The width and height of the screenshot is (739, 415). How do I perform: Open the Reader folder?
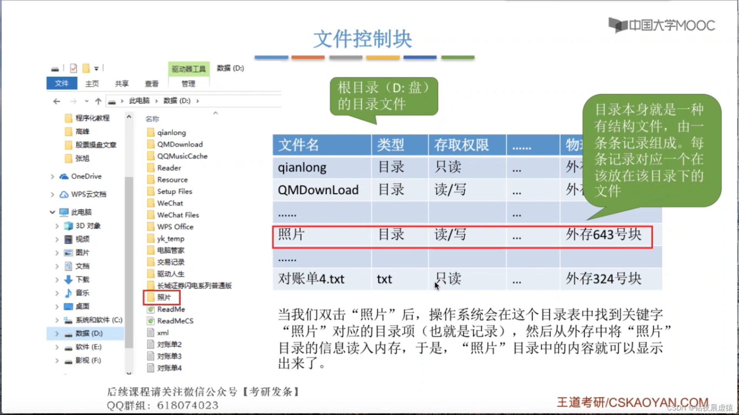pos(164,168)
